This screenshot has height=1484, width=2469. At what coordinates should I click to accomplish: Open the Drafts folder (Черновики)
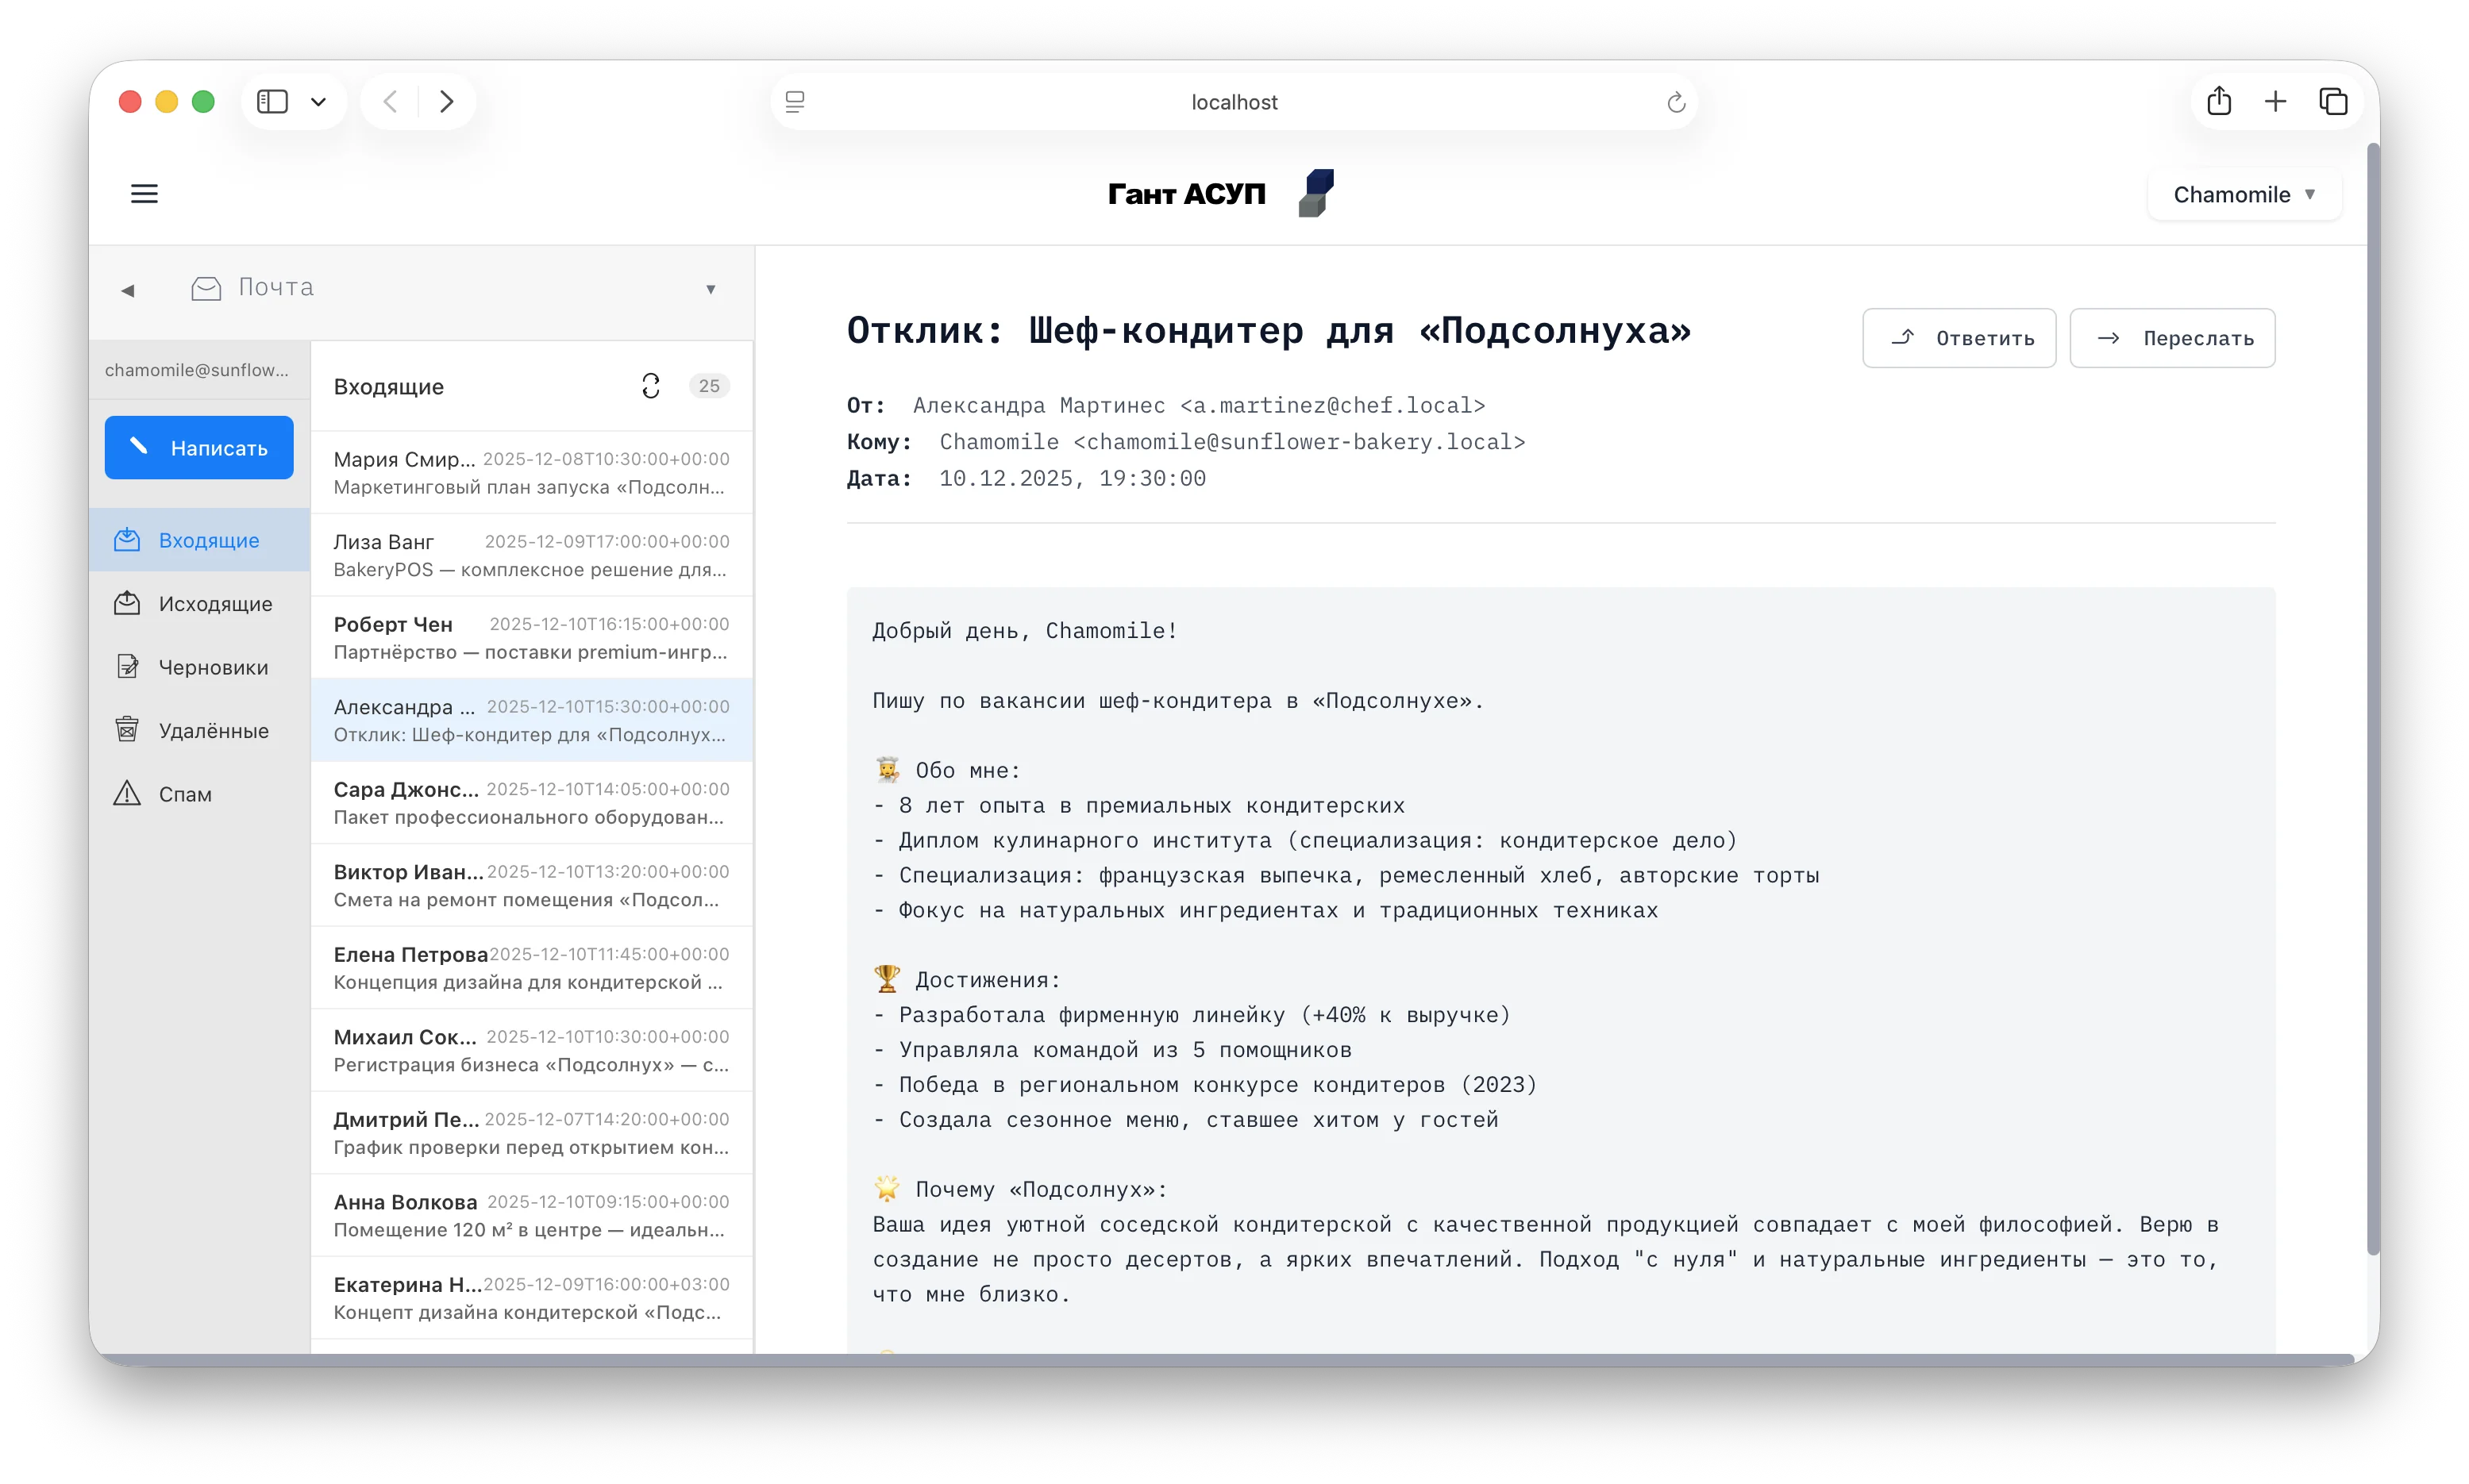point(212,667)
